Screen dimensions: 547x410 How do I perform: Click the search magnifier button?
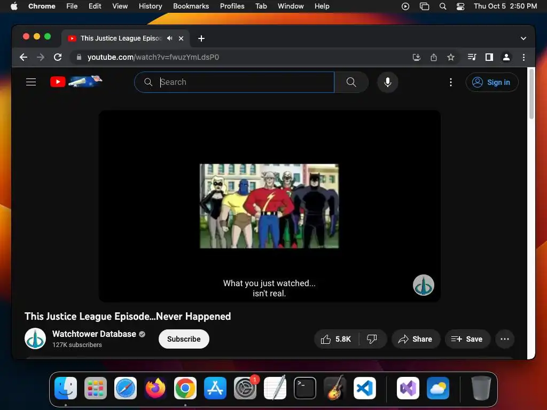351,82
